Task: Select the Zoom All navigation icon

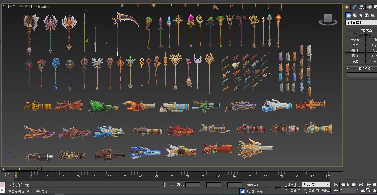Action: click(374, 185)
